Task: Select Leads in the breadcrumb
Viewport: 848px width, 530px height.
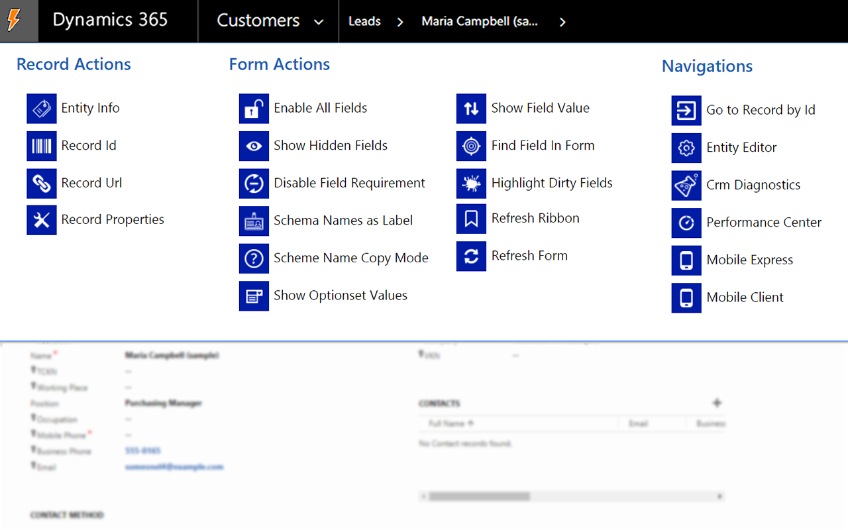Action: 365,21
